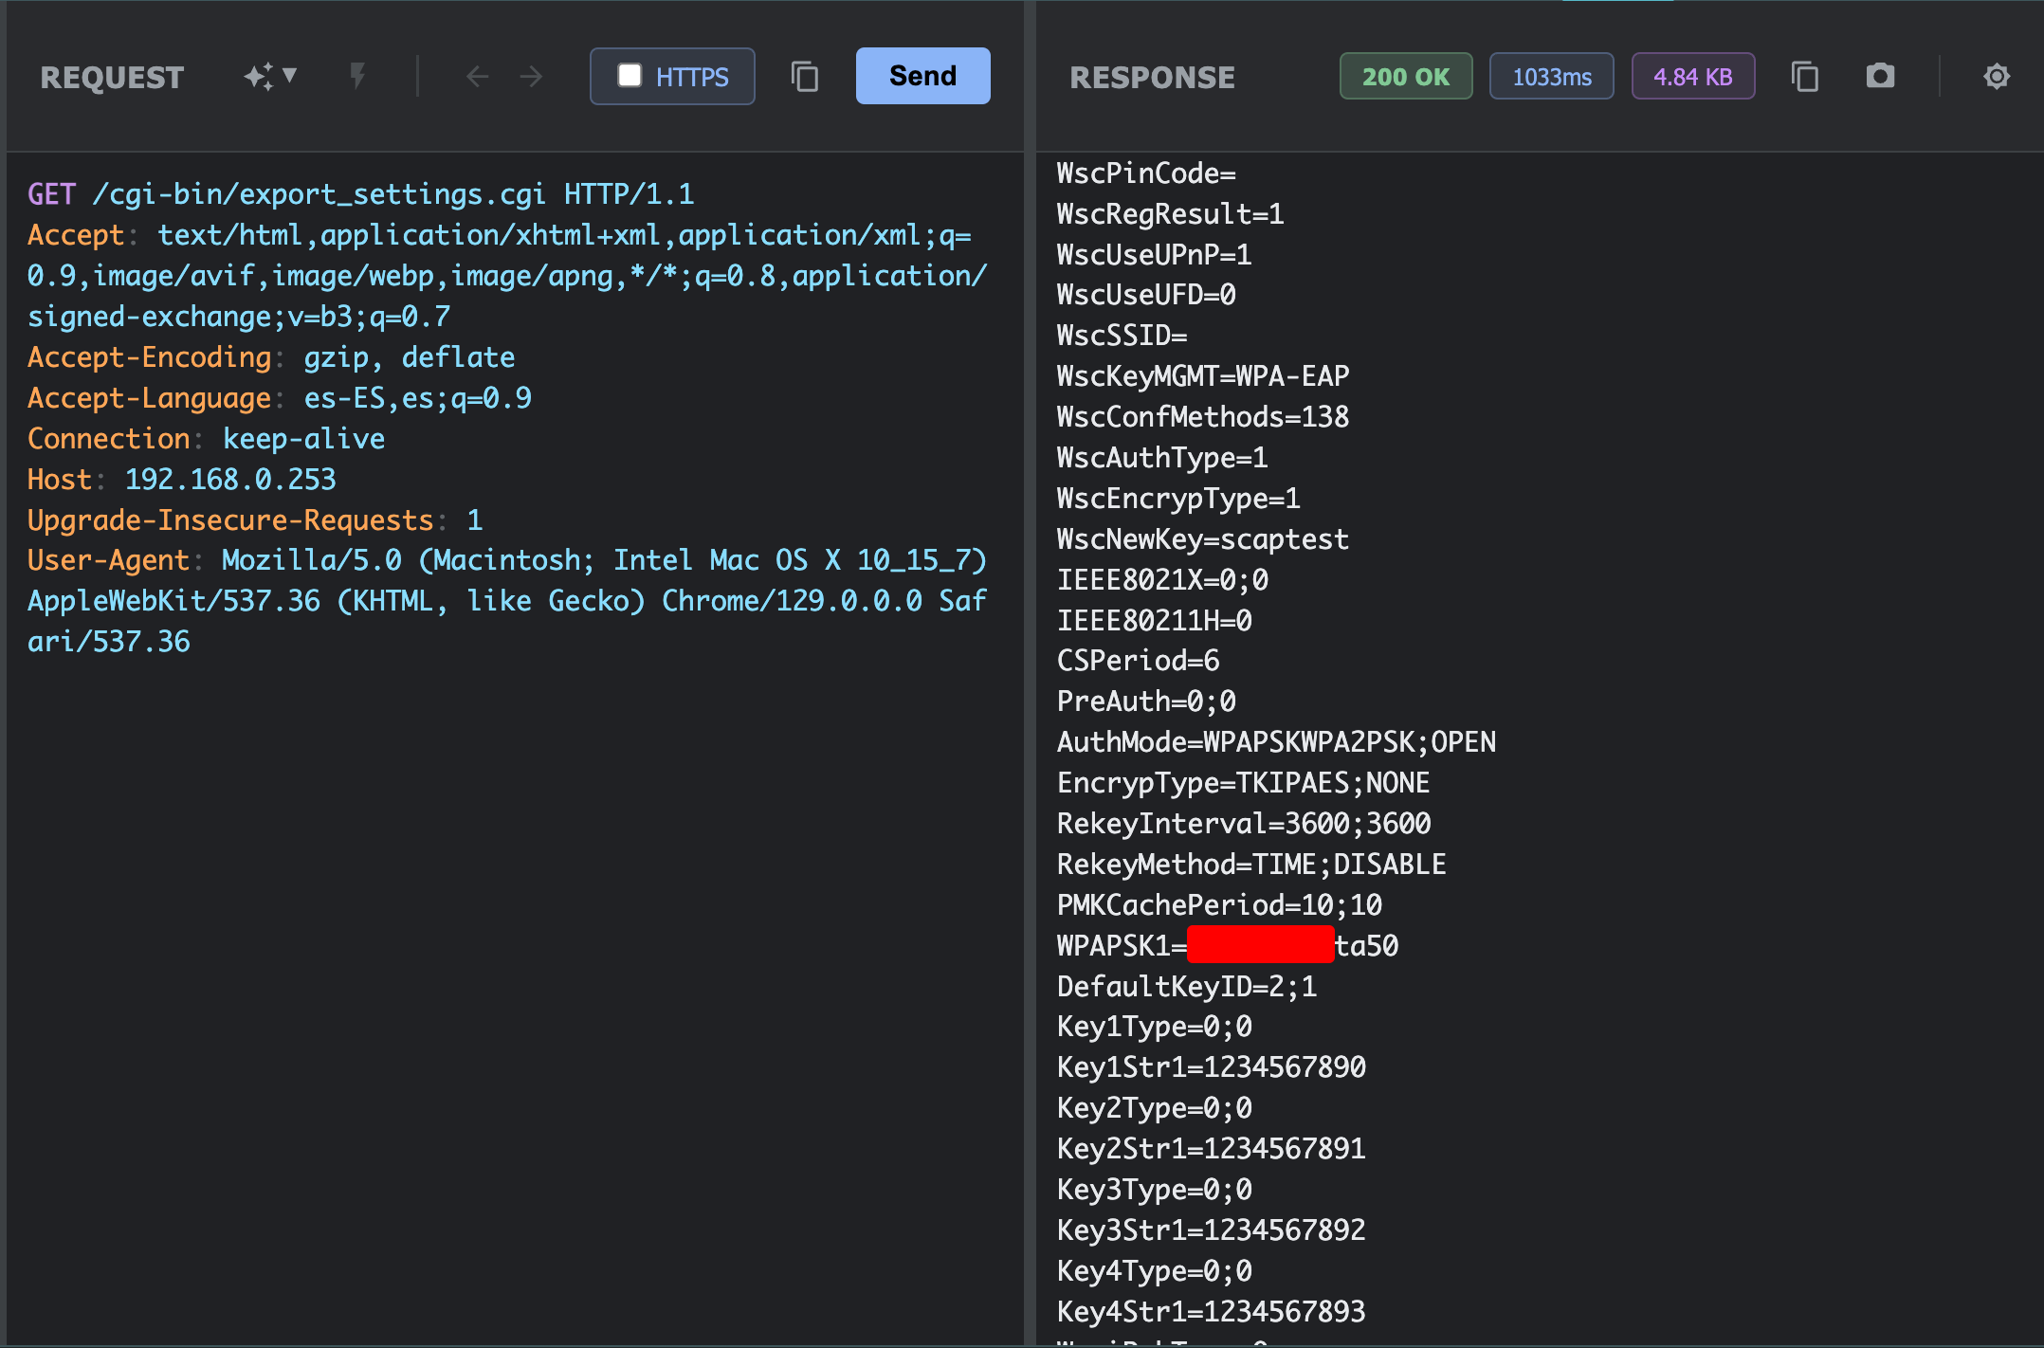The height and width of the screenshot is (1348, 2044).
Task: Expand the AI sparkle dropdown arrow
Action: click(290, 76)
